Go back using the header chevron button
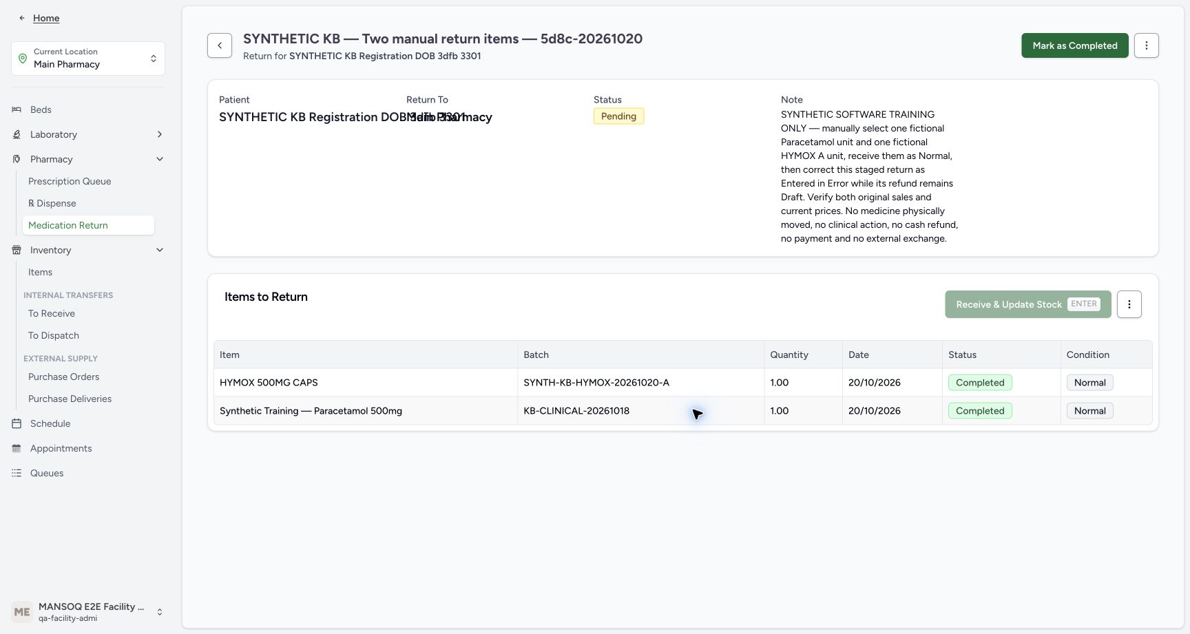This screenshot has width=1190, height=634. (220, 45)
